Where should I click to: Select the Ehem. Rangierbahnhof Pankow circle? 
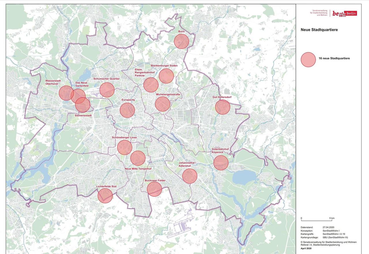pyautogui.click(x=151, y=85)
